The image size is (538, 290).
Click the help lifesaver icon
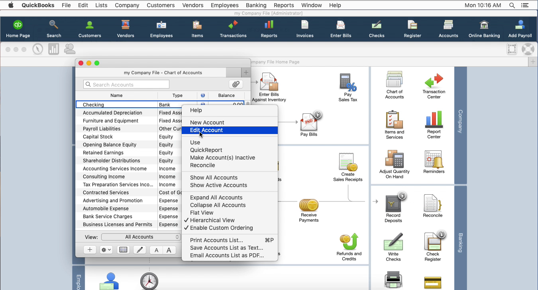pos(528,49)
